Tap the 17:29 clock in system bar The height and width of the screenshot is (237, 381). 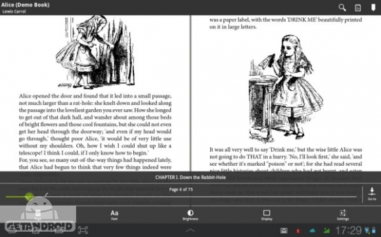tap(349, 230)
